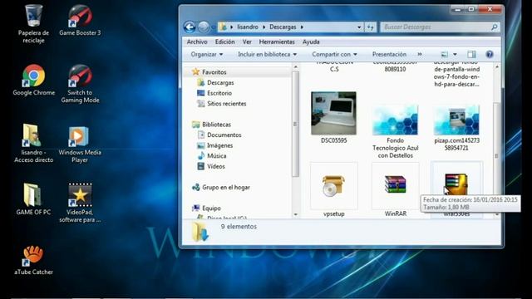Click the search magnifier icon

pos(495,27)
